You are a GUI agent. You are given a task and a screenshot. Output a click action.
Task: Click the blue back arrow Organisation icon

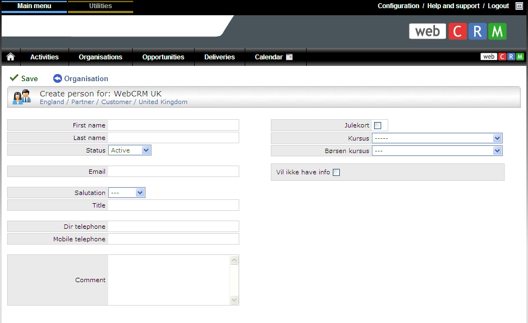point(58,78)
